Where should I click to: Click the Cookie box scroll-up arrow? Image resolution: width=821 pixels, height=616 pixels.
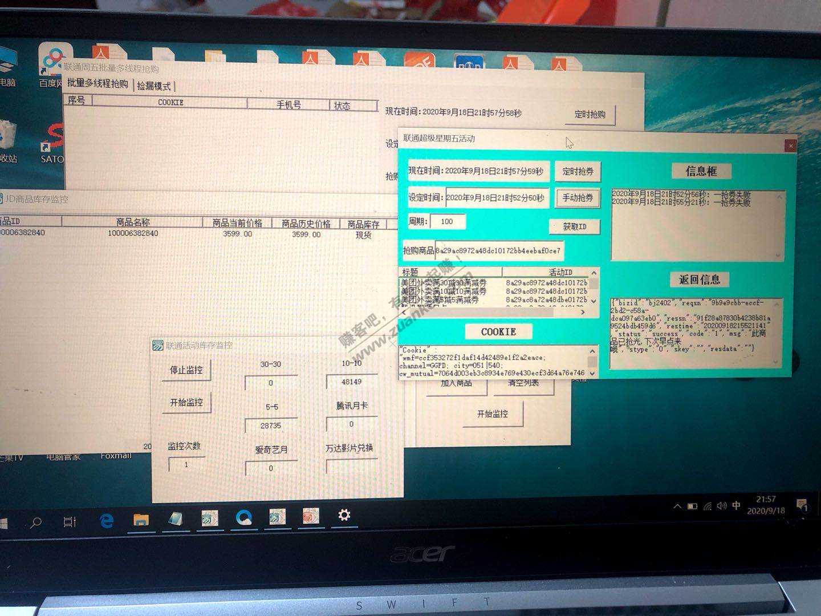[592, 351]
